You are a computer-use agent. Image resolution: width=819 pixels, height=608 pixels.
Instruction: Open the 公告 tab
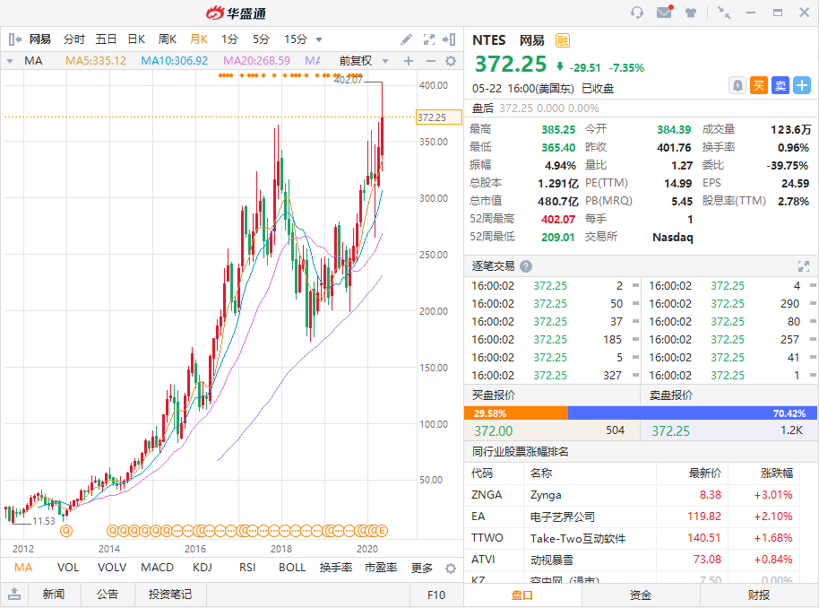click(x=108, y=595)
